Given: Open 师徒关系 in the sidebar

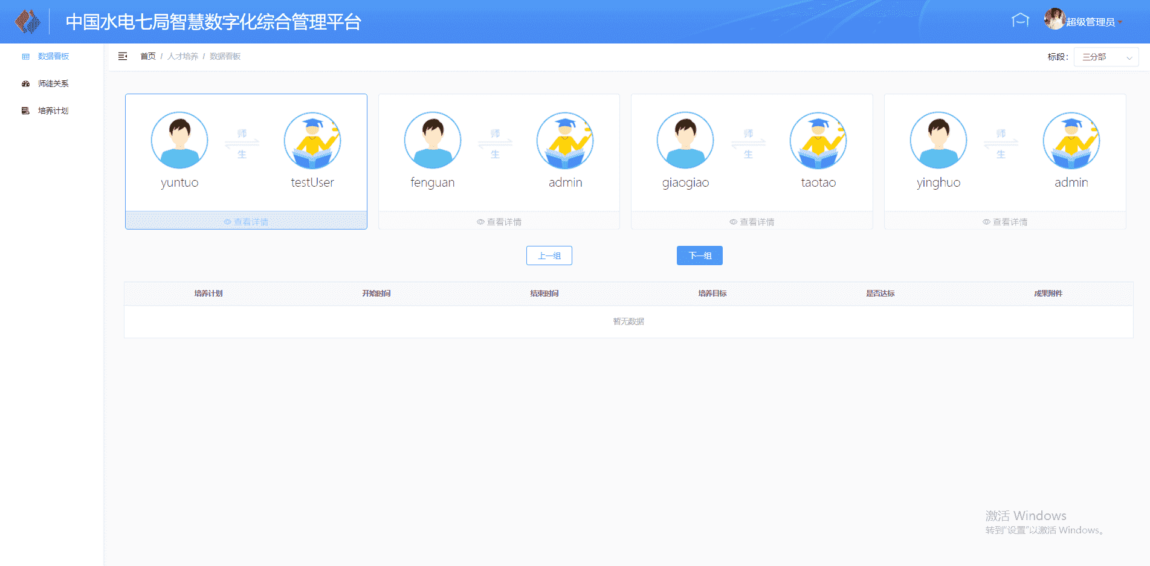Looking at the screenshot, I should coord(53,83).
